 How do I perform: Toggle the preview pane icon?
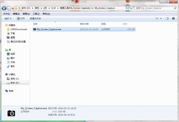[x=167, y=18]
